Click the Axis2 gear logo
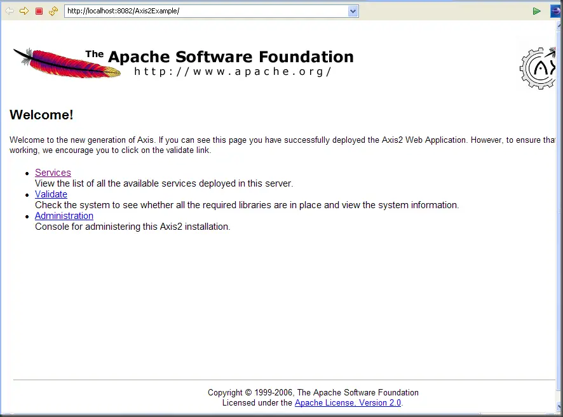Image resolution: width=563 pixels, height=417 pixels. 538,68
